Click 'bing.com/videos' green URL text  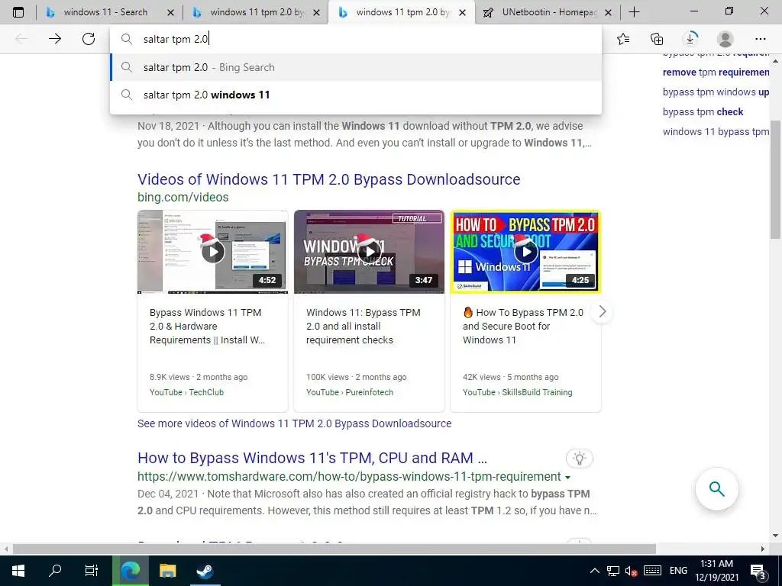(x=183, y=198)
